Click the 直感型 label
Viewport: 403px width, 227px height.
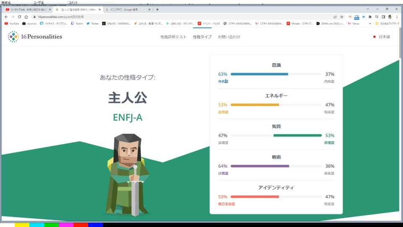[223, 112]
